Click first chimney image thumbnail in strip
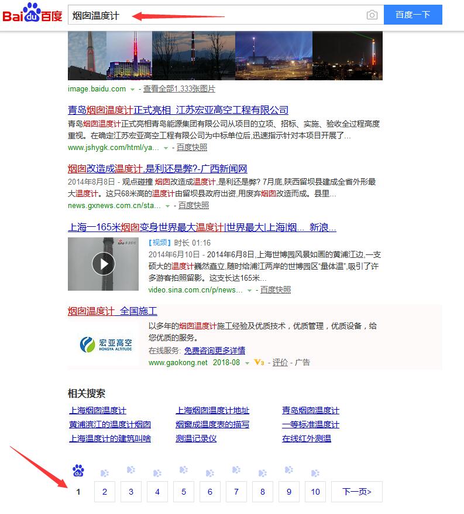Screen dimensions: 464x514 (87, 56)
